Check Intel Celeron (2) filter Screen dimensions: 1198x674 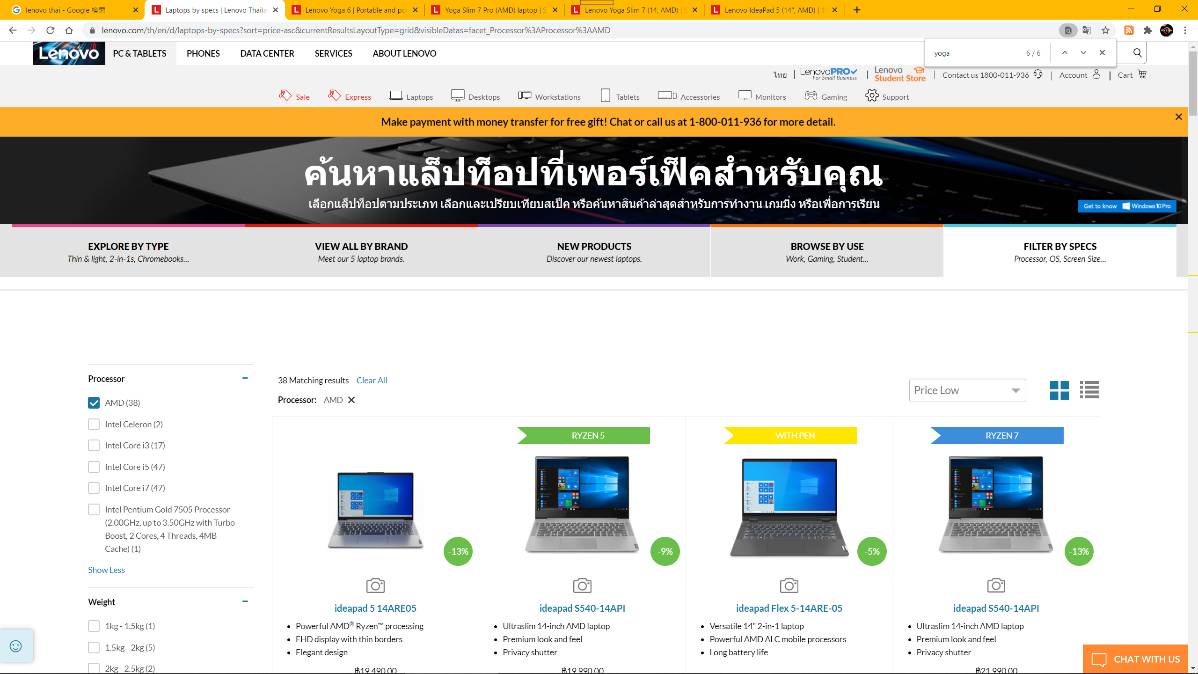pos(94,424)
